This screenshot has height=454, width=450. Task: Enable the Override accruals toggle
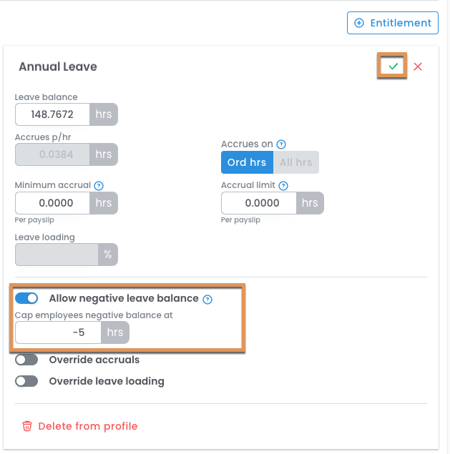tap(26, 360)
